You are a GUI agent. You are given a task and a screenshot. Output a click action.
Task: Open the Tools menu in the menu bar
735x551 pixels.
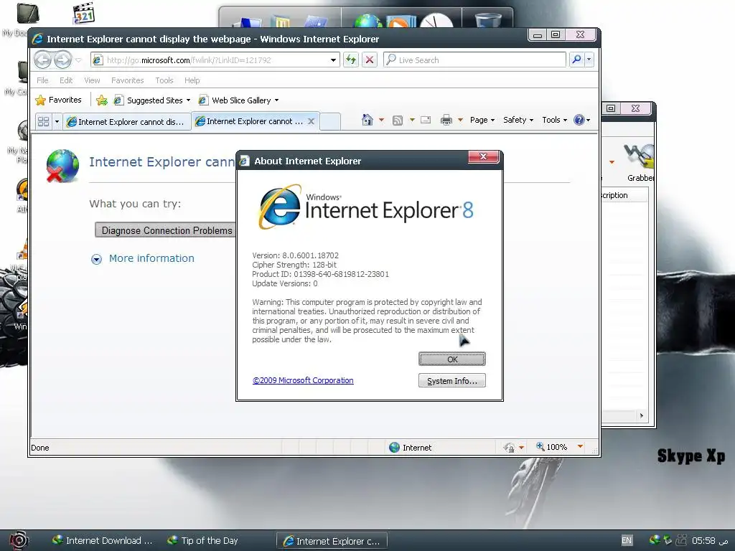coord(164,80)
